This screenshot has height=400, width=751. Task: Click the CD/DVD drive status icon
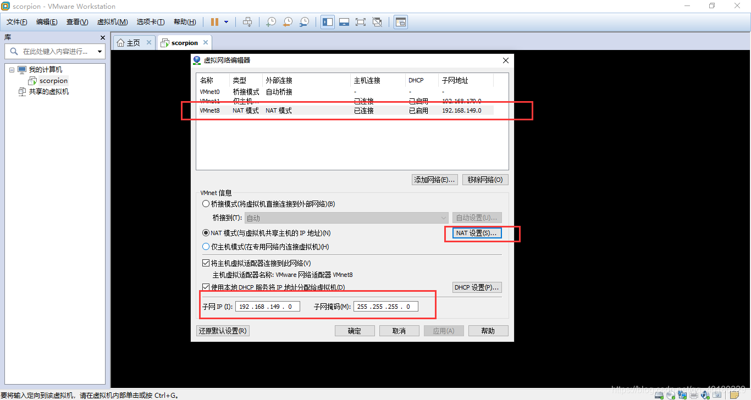(670, 395)
